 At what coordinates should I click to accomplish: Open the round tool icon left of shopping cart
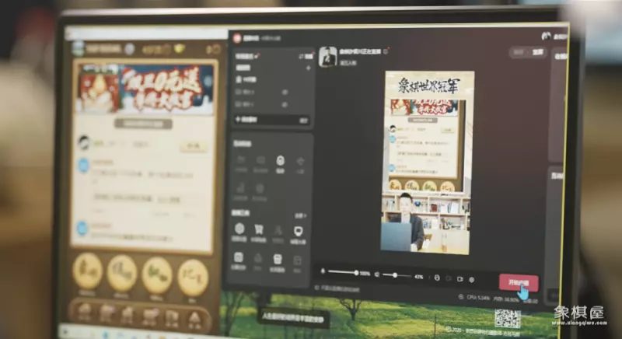click(x=239, y=232)
